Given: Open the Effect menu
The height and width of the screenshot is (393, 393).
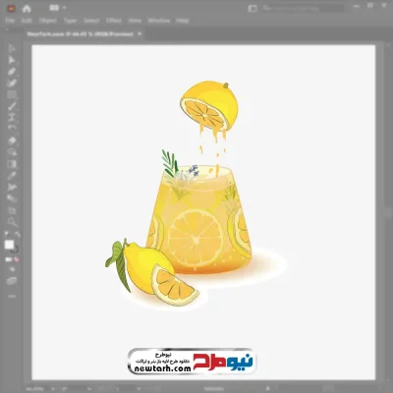Looking at the screenshot, I should pyautogui.click(x=114, y=21).
